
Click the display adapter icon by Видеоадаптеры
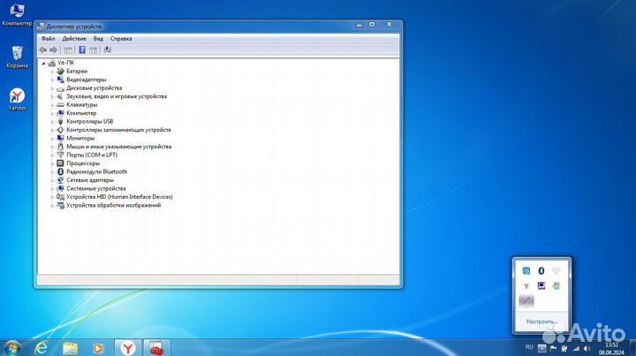point(60,80)
